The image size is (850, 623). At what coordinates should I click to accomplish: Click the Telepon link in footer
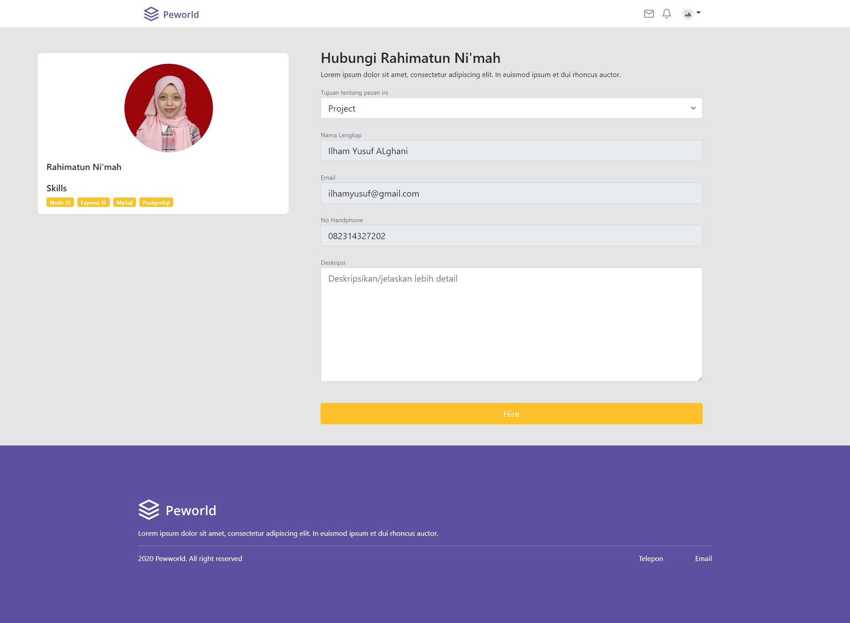(650, 558)
